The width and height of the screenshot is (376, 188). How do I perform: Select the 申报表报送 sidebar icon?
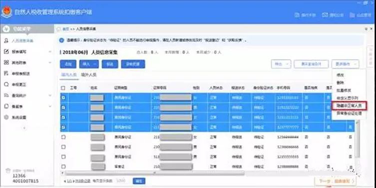[x=6, y=73]
